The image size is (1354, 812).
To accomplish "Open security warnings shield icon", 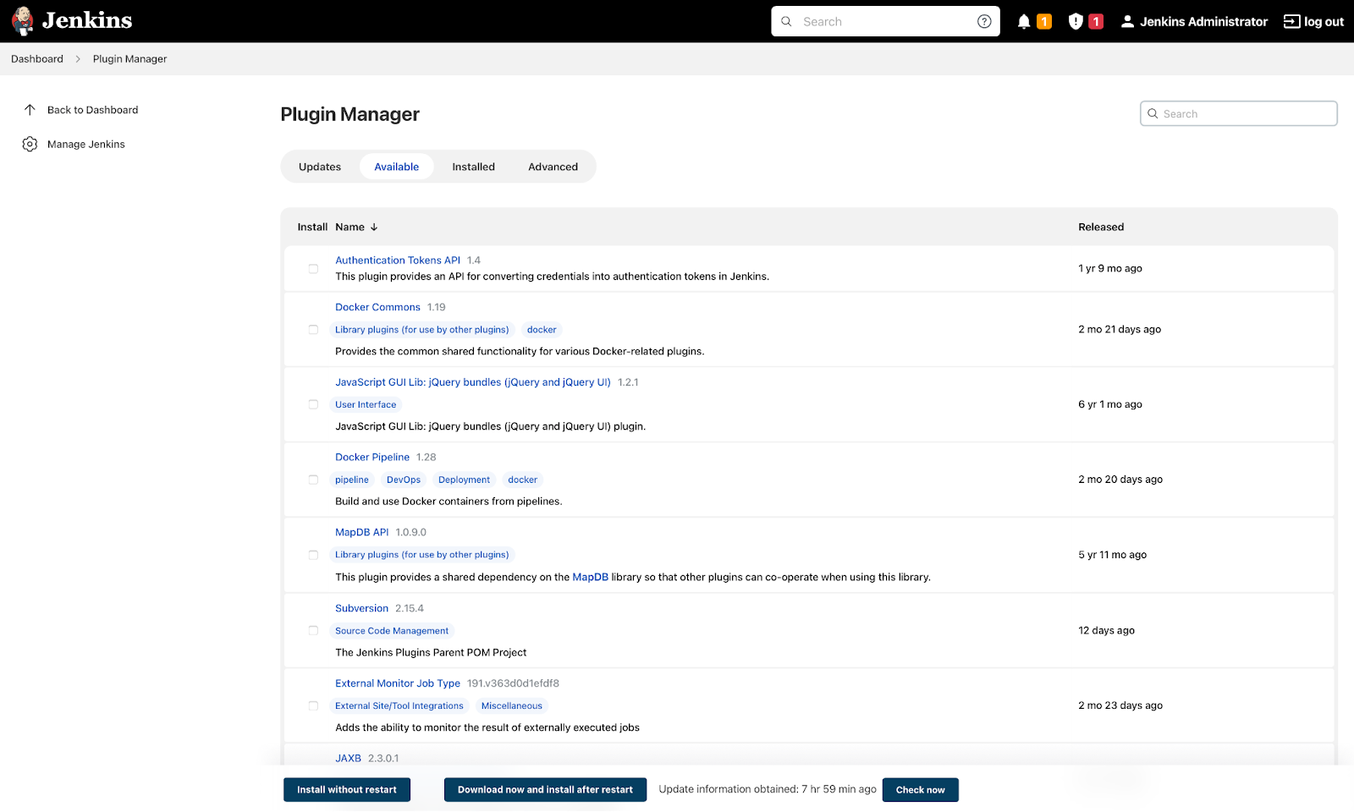I will point(1076,22).
